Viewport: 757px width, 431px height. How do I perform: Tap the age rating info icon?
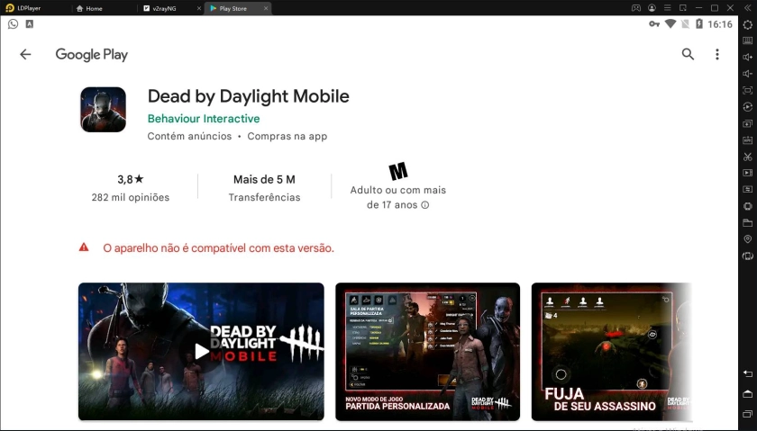pos(424,205)
